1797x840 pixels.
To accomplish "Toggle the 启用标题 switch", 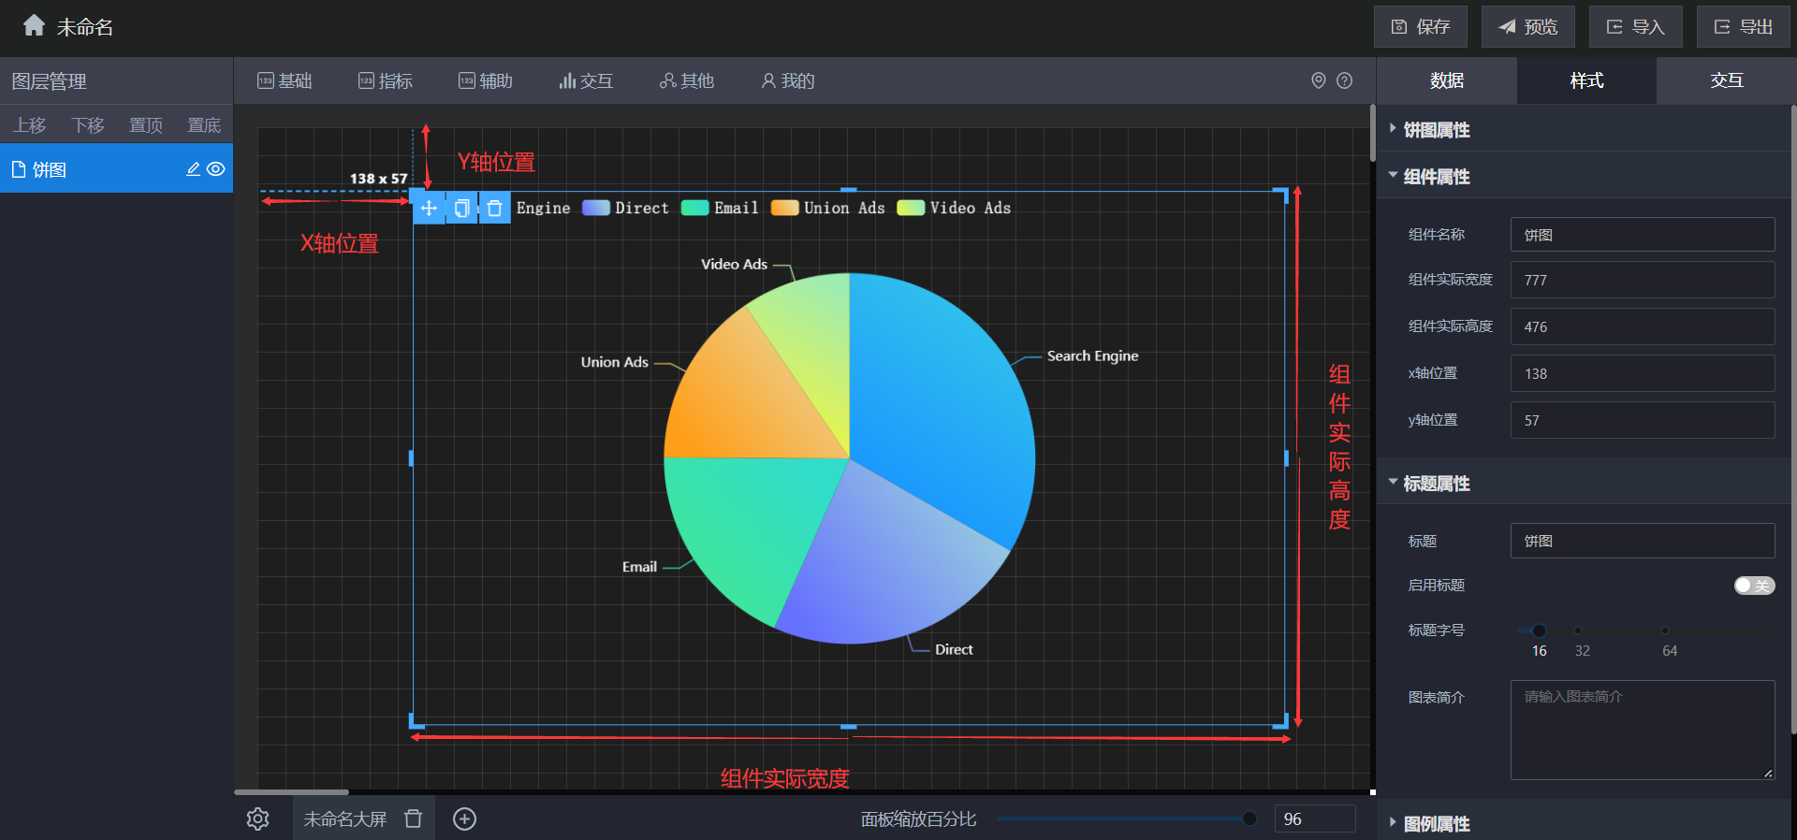I will point(1753,586).
